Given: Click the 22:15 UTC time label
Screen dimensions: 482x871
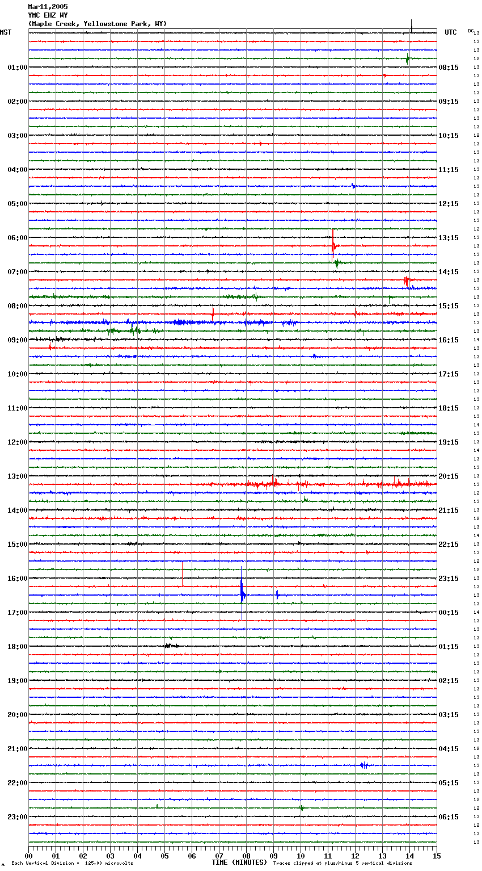Looking at the screenshot, I should click(449, 545).
